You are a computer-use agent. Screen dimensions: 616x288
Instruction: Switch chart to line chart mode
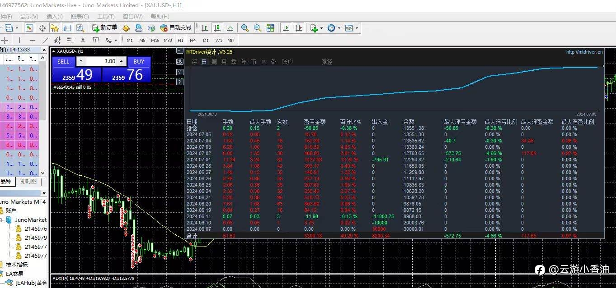click(x=230, y=28)
